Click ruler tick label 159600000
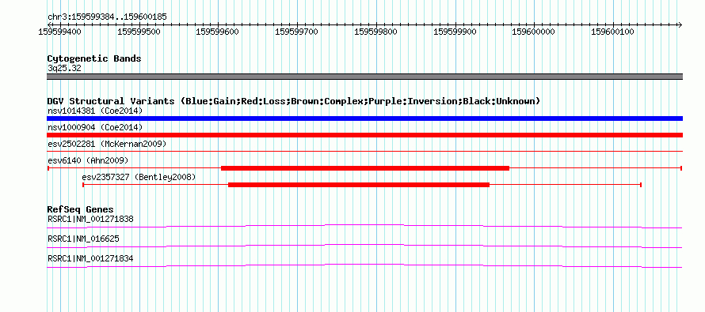This screenshot has height=312, width=705. [534, 32]
